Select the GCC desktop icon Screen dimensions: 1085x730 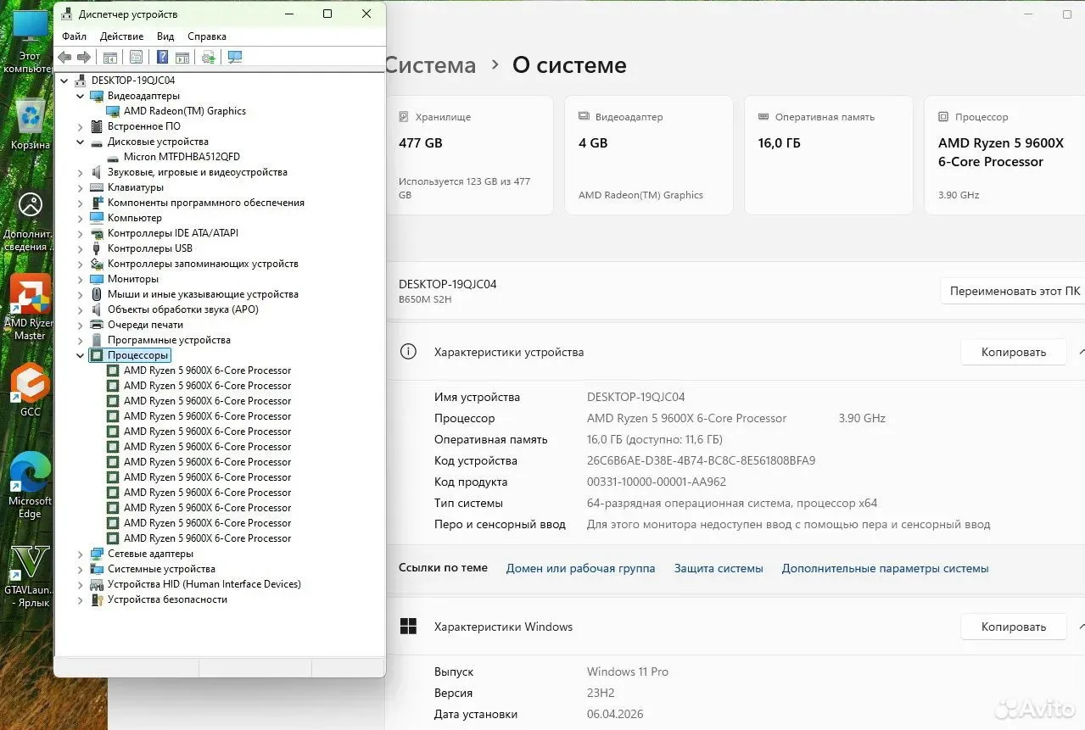(30, 390)
